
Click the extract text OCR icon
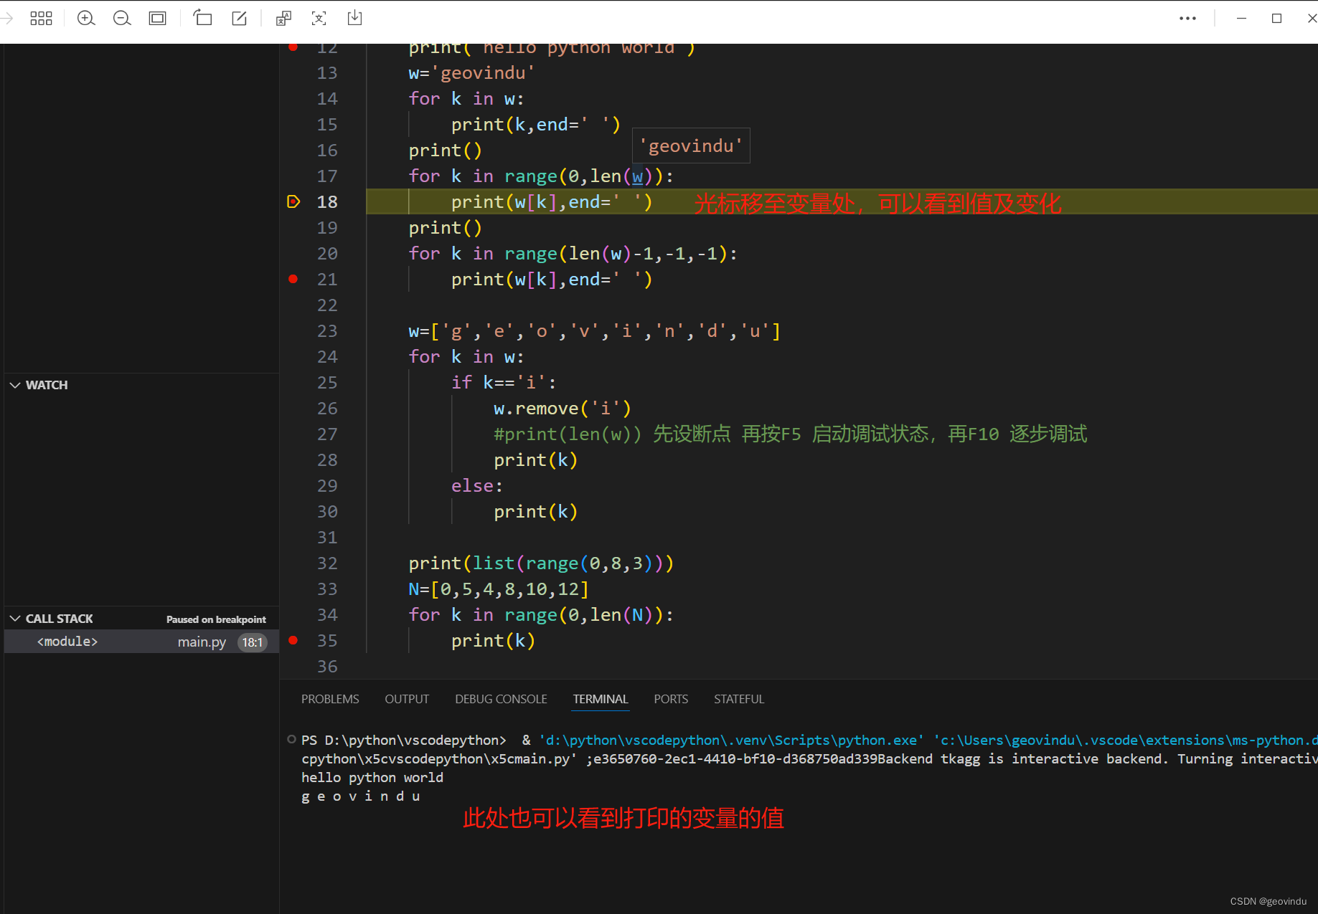click(x=319, y=18)
